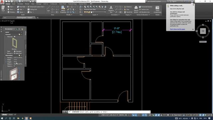The image size is (213, 120).
Task: Open Windows Start menu
Action: coord(2,118)
